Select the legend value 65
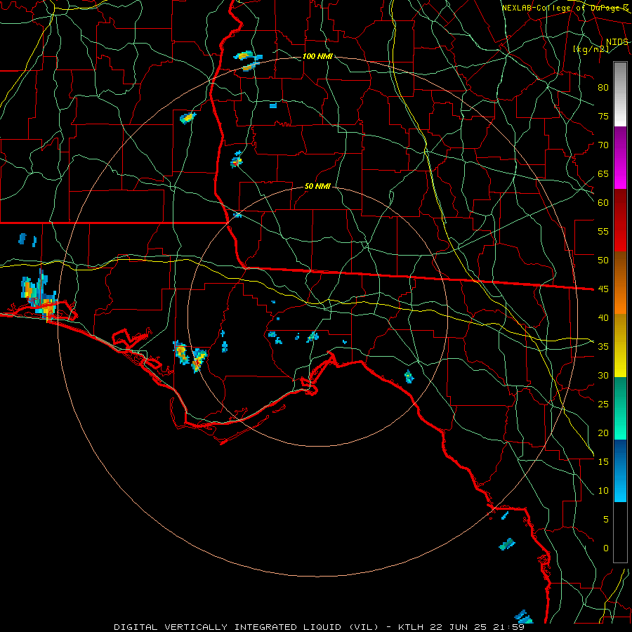This screenshot has width=632, height=632. [x=603, y=174]
